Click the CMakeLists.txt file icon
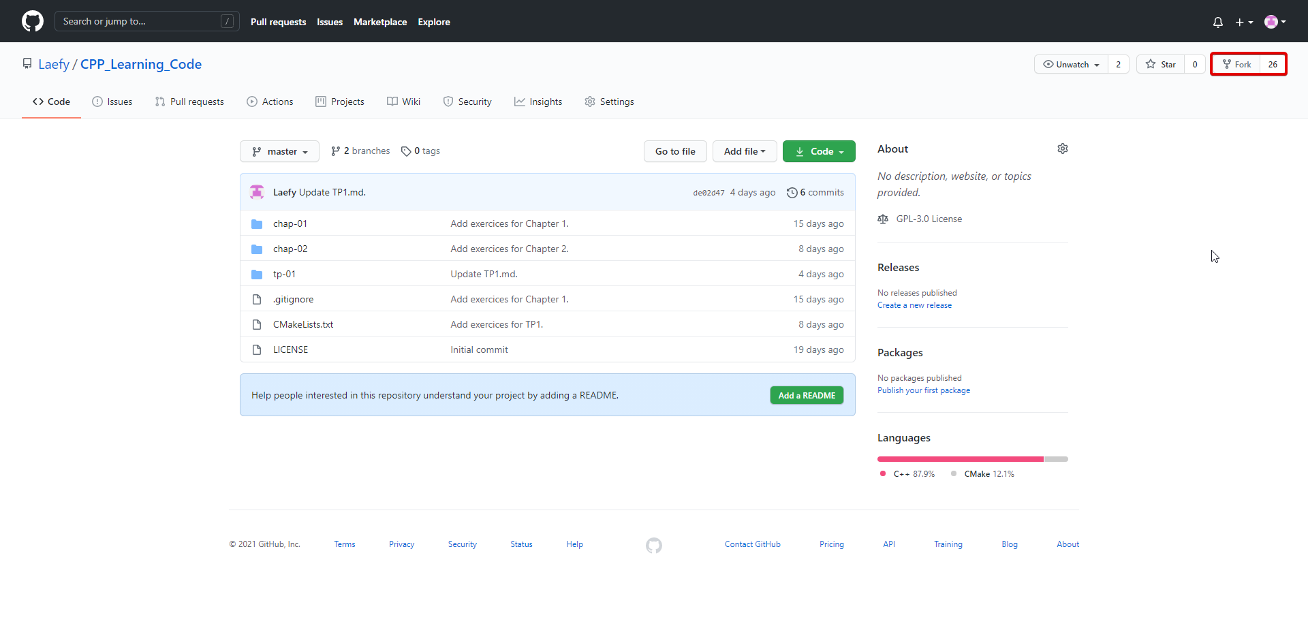Viewport: 1308px width, 641px height. 257,324
